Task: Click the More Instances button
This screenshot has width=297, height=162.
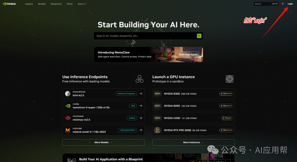Action: click(193, 142)
